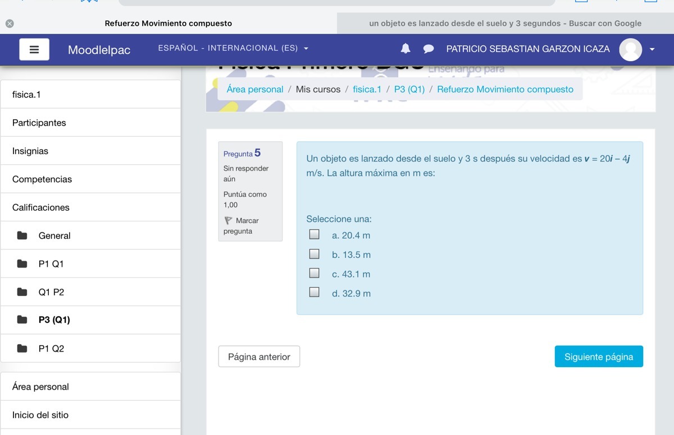The height and width of the screenshot is (435, 674).
Task: Open the notifications bell
Action: coord(406,49)
